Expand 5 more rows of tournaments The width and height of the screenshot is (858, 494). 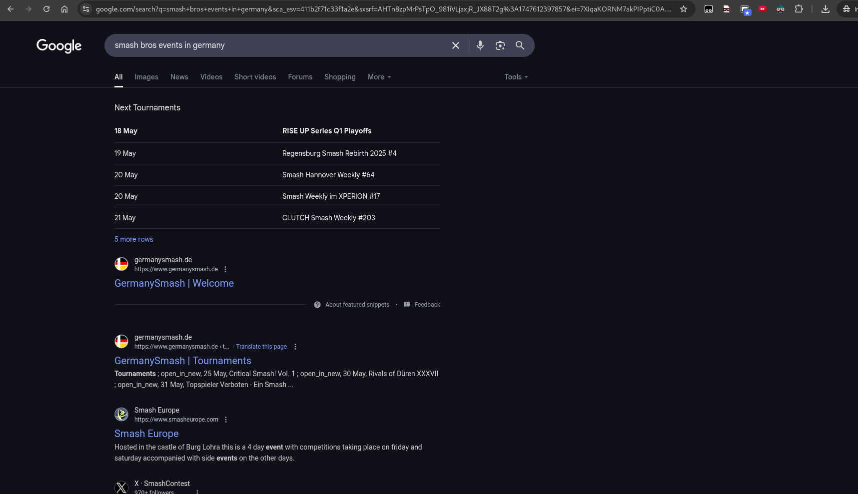[133, 239]
